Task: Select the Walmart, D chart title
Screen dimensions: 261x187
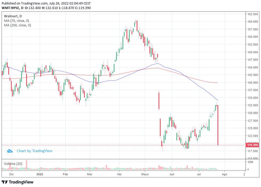Action: point(13,16)
